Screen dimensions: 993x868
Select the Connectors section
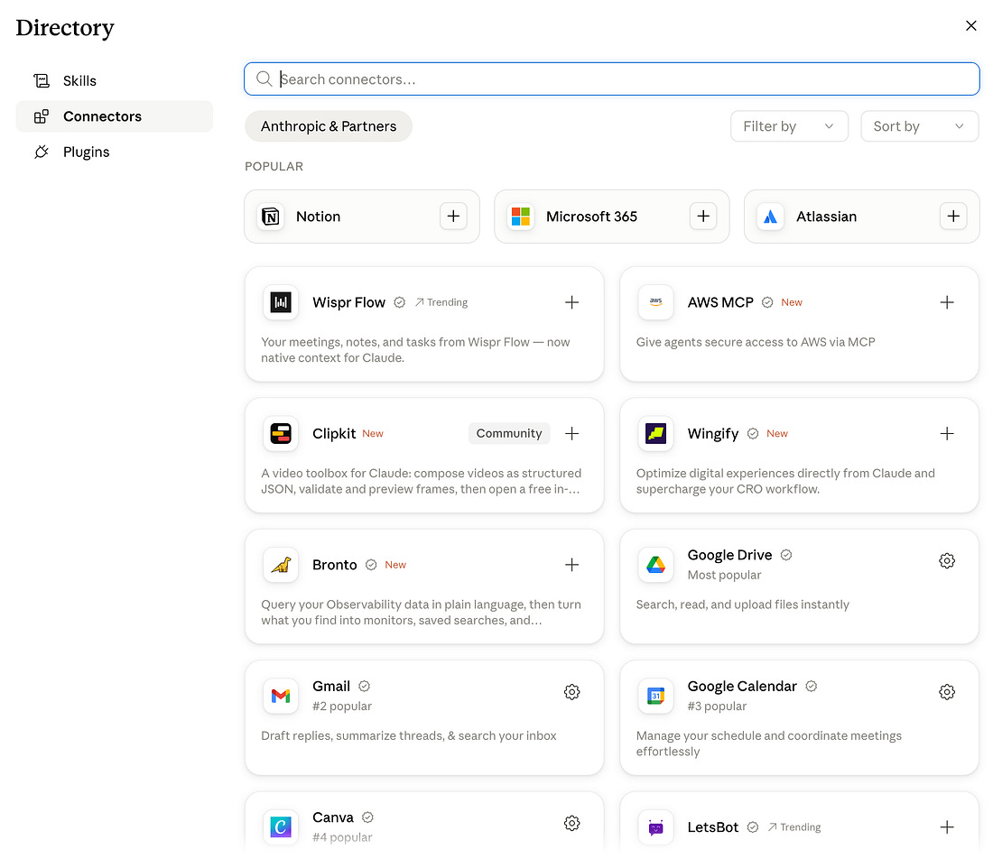click(115, 116)
